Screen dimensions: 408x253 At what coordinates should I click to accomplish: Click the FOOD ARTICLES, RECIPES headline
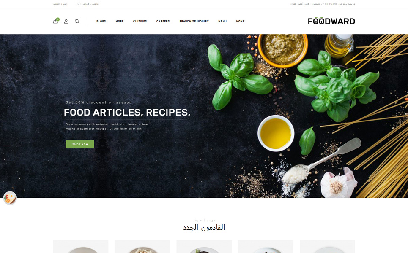(127, 112)
